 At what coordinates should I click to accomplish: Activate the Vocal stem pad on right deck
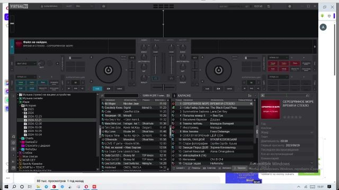(273, 63)
